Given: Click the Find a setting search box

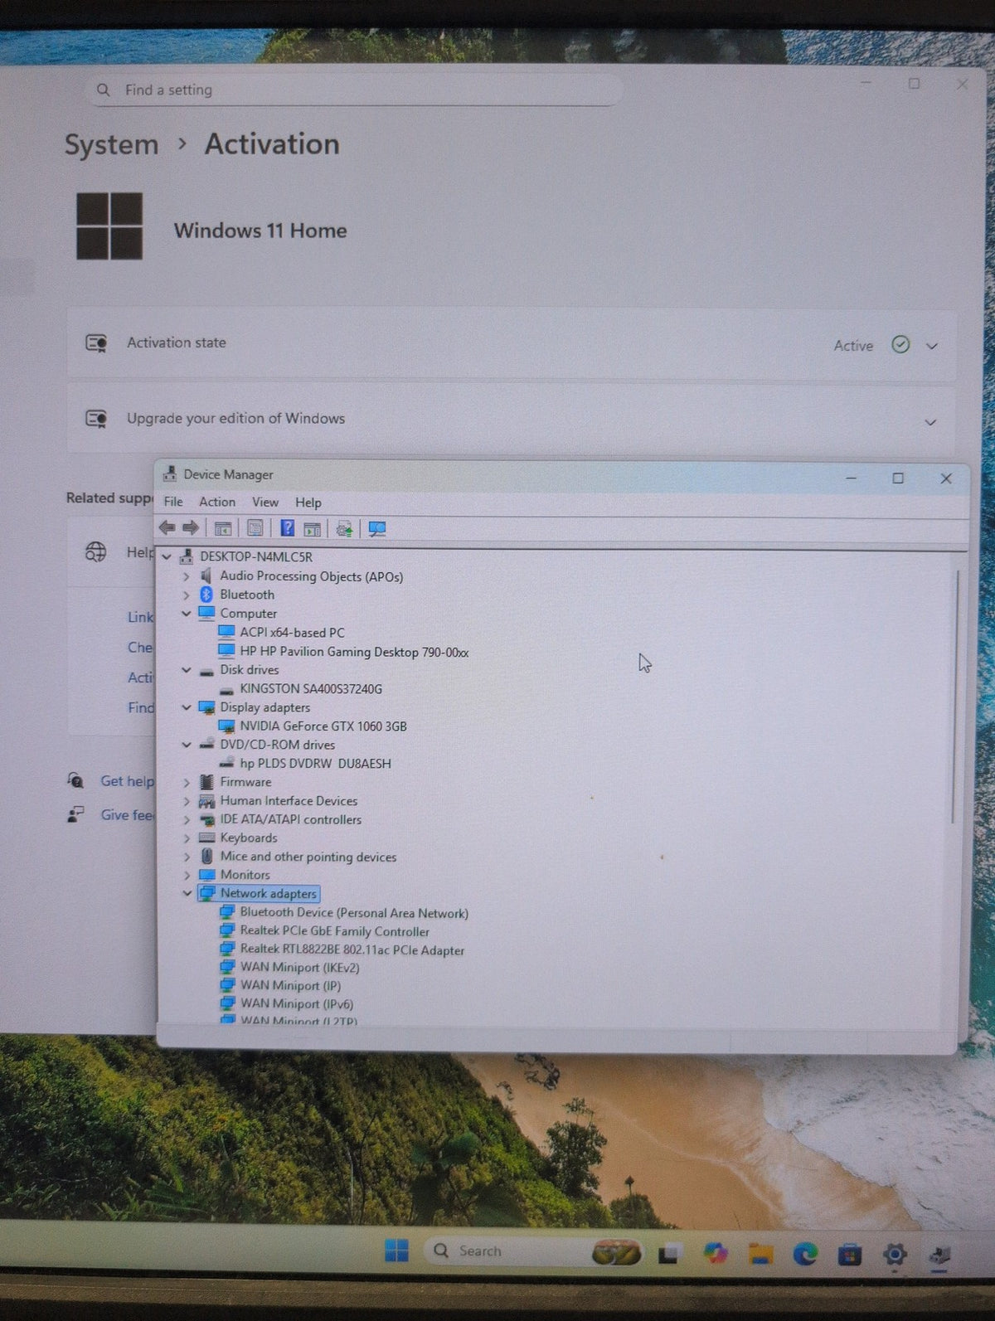Looking at the screenshot, I should [354, 90].
